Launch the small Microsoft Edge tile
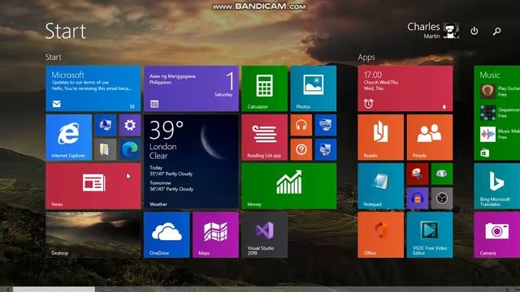 point(130,149)
